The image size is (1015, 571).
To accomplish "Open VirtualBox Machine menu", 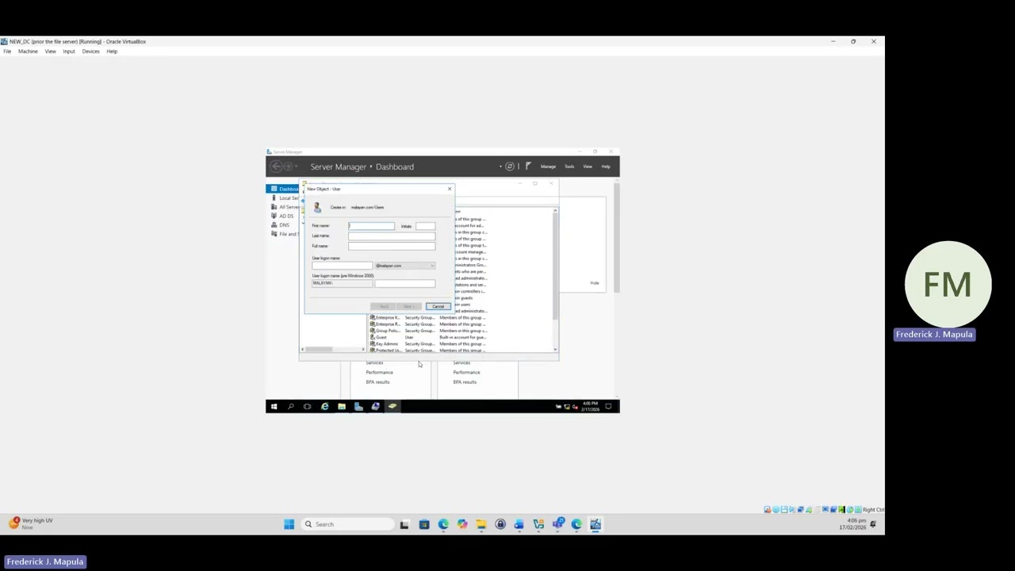I will pyautogui.click(x=28, y=52).
